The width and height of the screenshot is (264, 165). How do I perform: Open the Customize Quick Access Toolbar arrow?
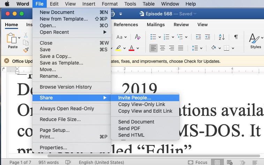tap(121, 14)
